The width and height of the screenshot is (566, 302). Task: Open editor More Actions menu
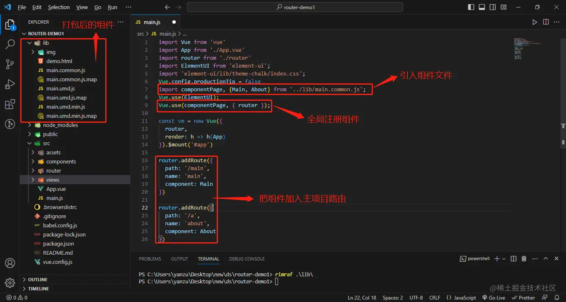point(557,22)
